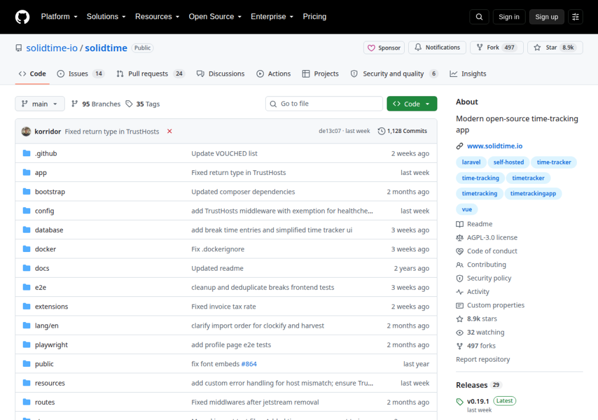Click the scale icon beside AGPL-3.0 license

[x=460, y=237]
